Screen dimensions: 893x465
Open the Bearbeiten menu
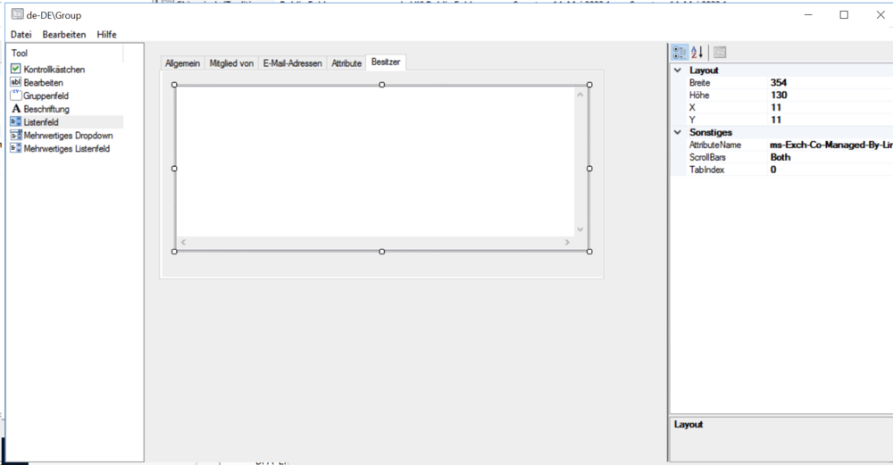click(64, 34)
